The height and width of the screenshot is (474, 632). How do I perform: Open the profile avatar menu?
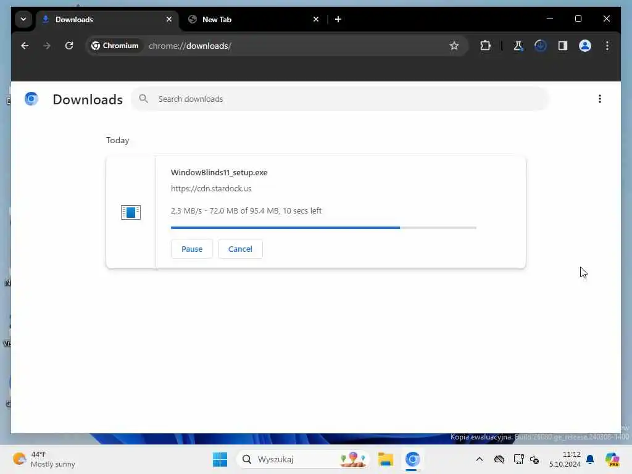click(x=585, y=46)
